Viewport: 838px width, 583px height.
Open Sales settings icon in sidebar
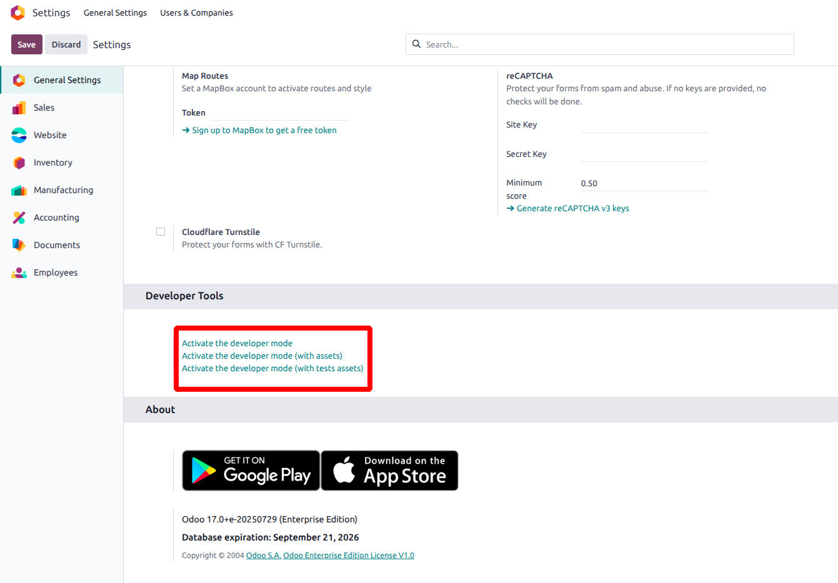[19, 107]
